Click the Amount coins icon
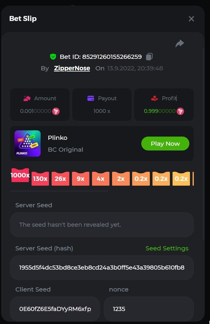 point(27,98)
